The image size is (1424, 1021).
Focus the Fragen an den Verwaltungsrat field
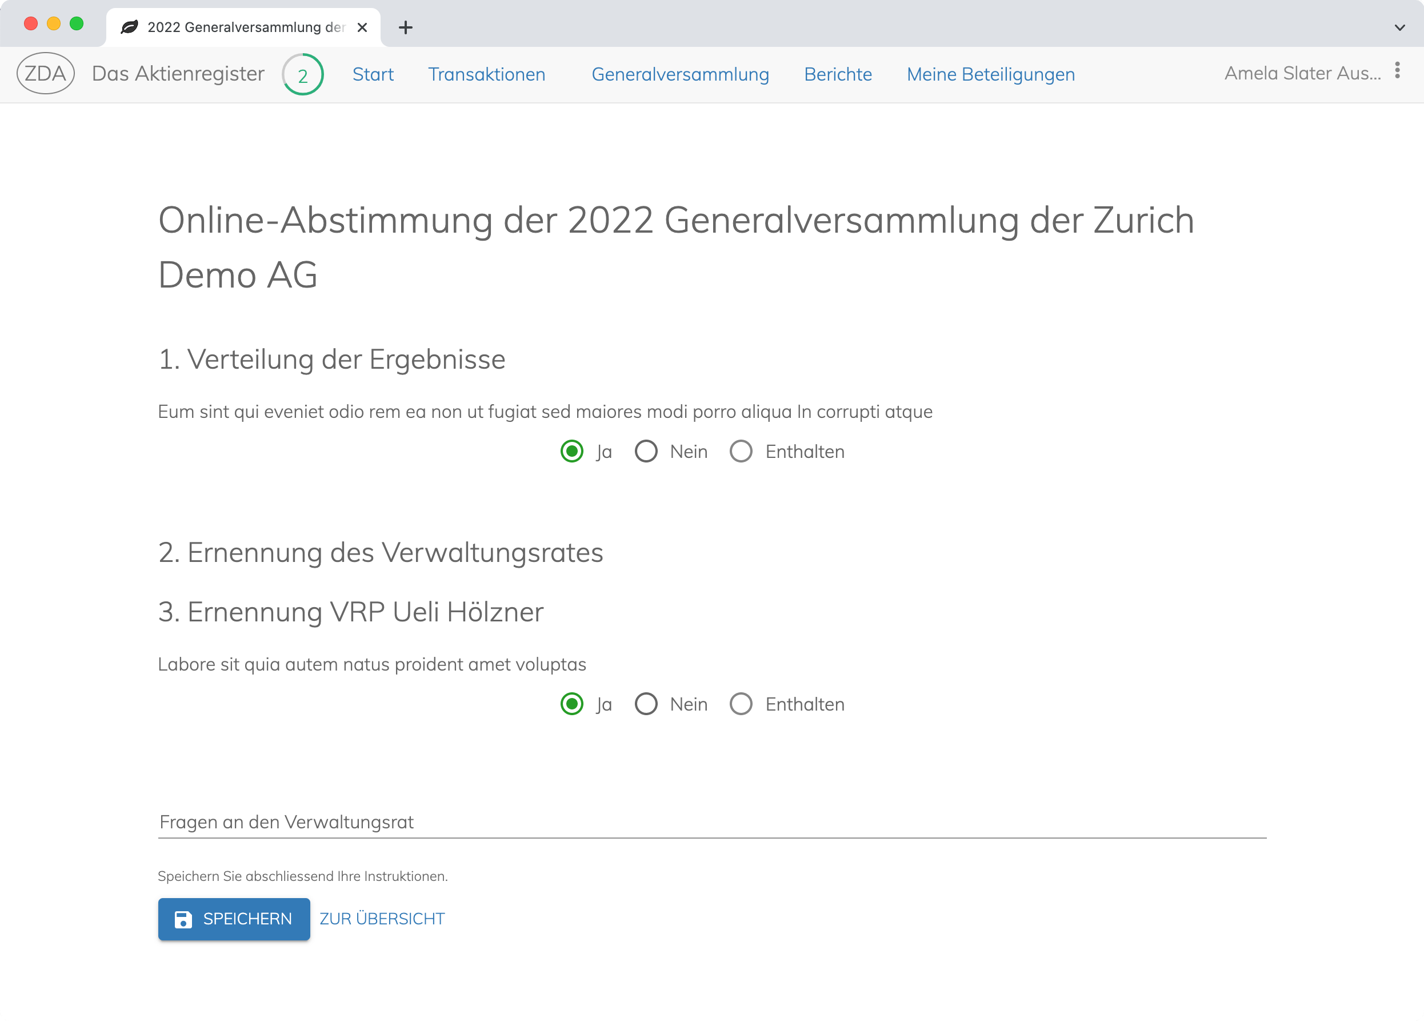(x=712, y=823)
